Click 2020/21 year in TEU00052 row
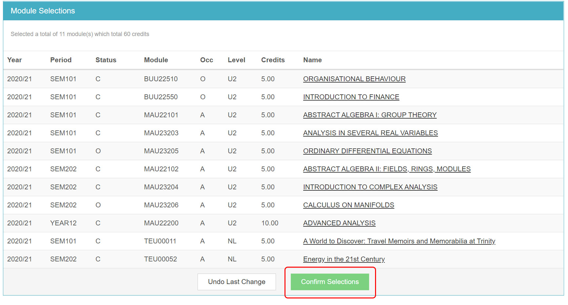 pos(19,259)
